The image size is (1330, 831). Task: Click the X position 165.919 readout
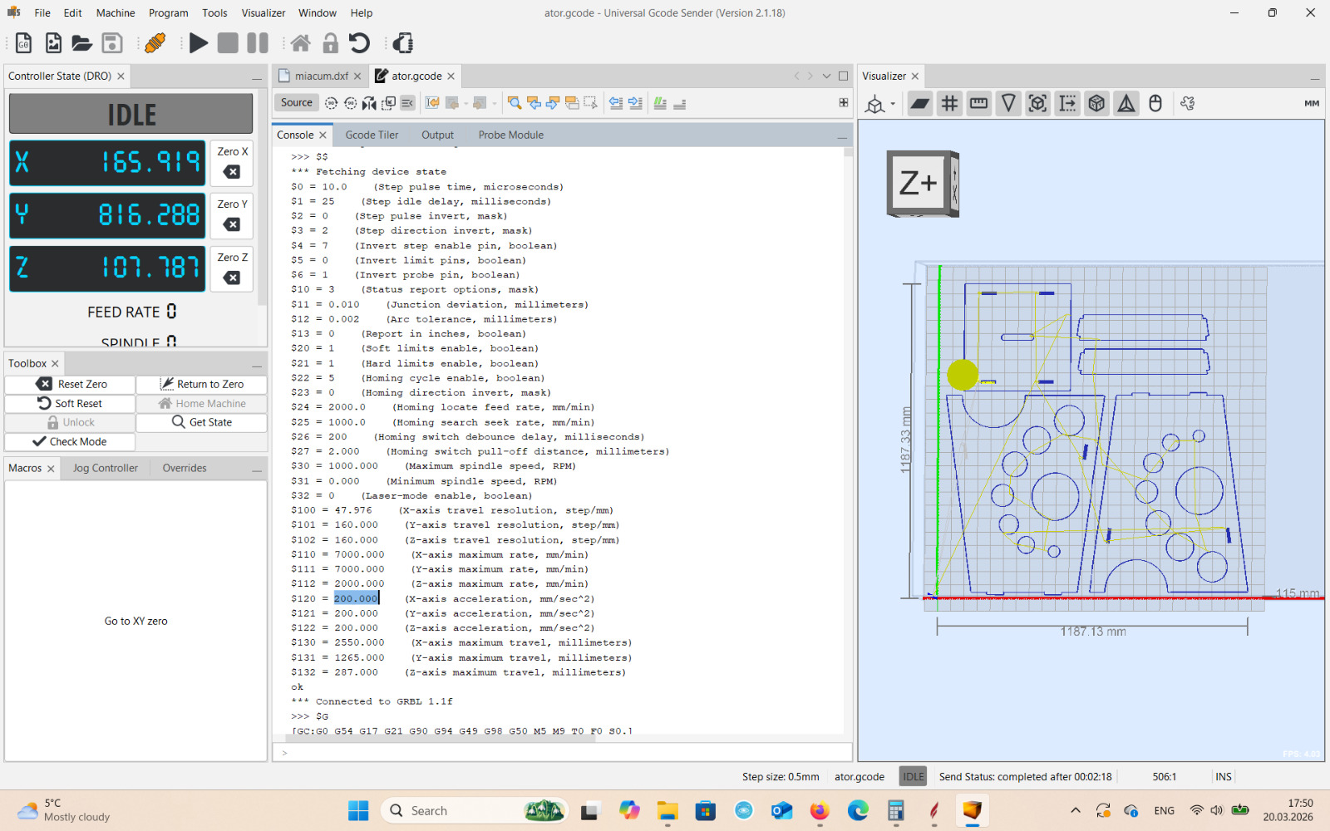(107, 162)
